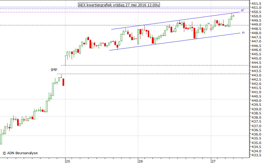Click price label 439.0 on the axis
This screenshot has width=262, height=163.
[x=256, y=109]
